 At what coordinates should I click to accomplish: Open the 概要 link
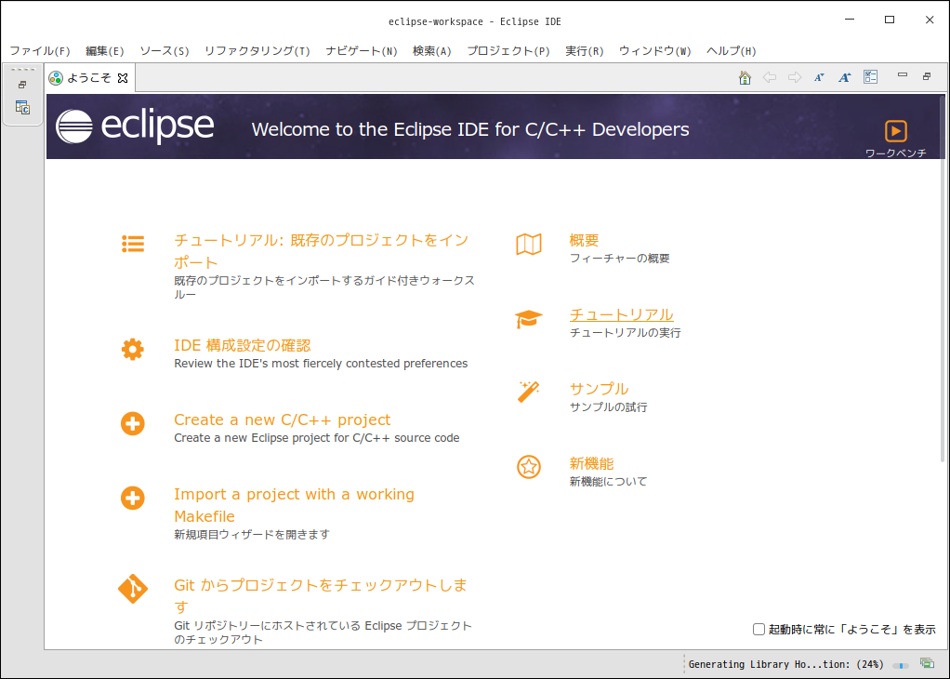pyautogui.click(x=584, y=241)
